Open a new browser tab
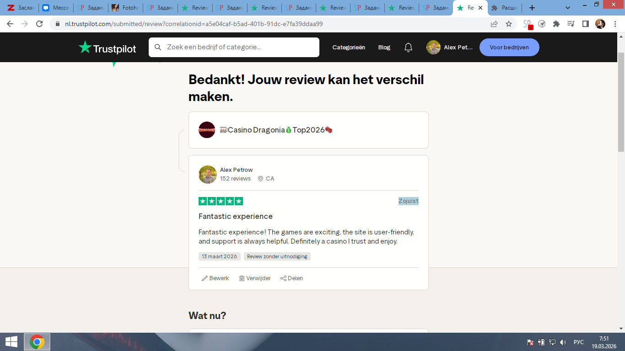 tap(532, 8)
